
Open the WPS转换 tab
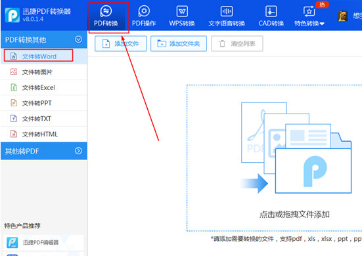tap(182, 16)
